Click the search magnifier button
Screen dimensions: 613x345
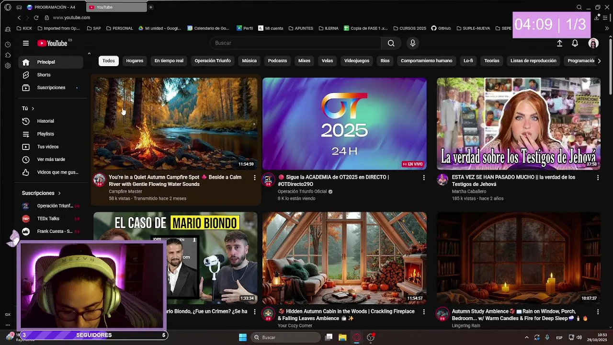click(x=391, y=43)
